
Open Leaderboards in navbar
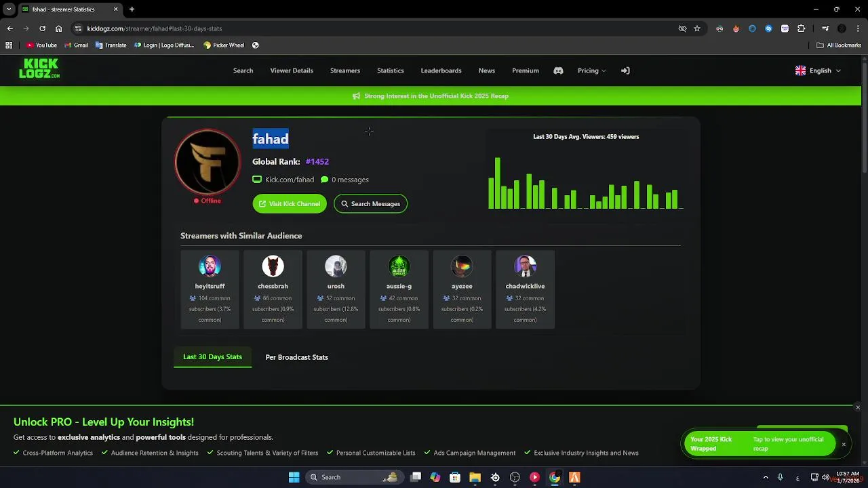tap(441, 70)
